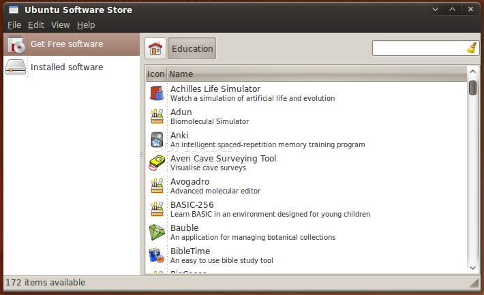
Task: Click the scrollbar down arrow
Action: tap(472, 268)
